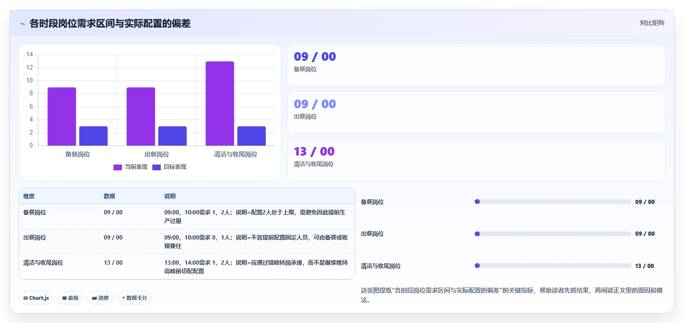Click the 出餐岗位 x-axis chart label
The height and width of the screenshot is (323, 684).
point(157,155)
